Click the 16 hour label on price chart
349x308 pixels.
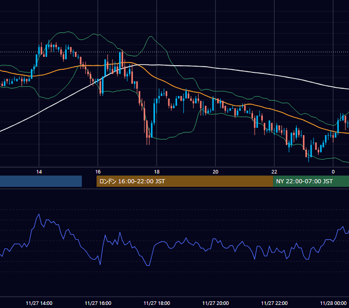[x=98, y=172]
